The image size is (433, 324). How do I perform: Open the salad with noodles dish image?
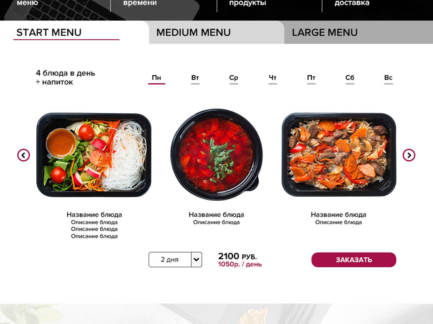tap(94, 155)
